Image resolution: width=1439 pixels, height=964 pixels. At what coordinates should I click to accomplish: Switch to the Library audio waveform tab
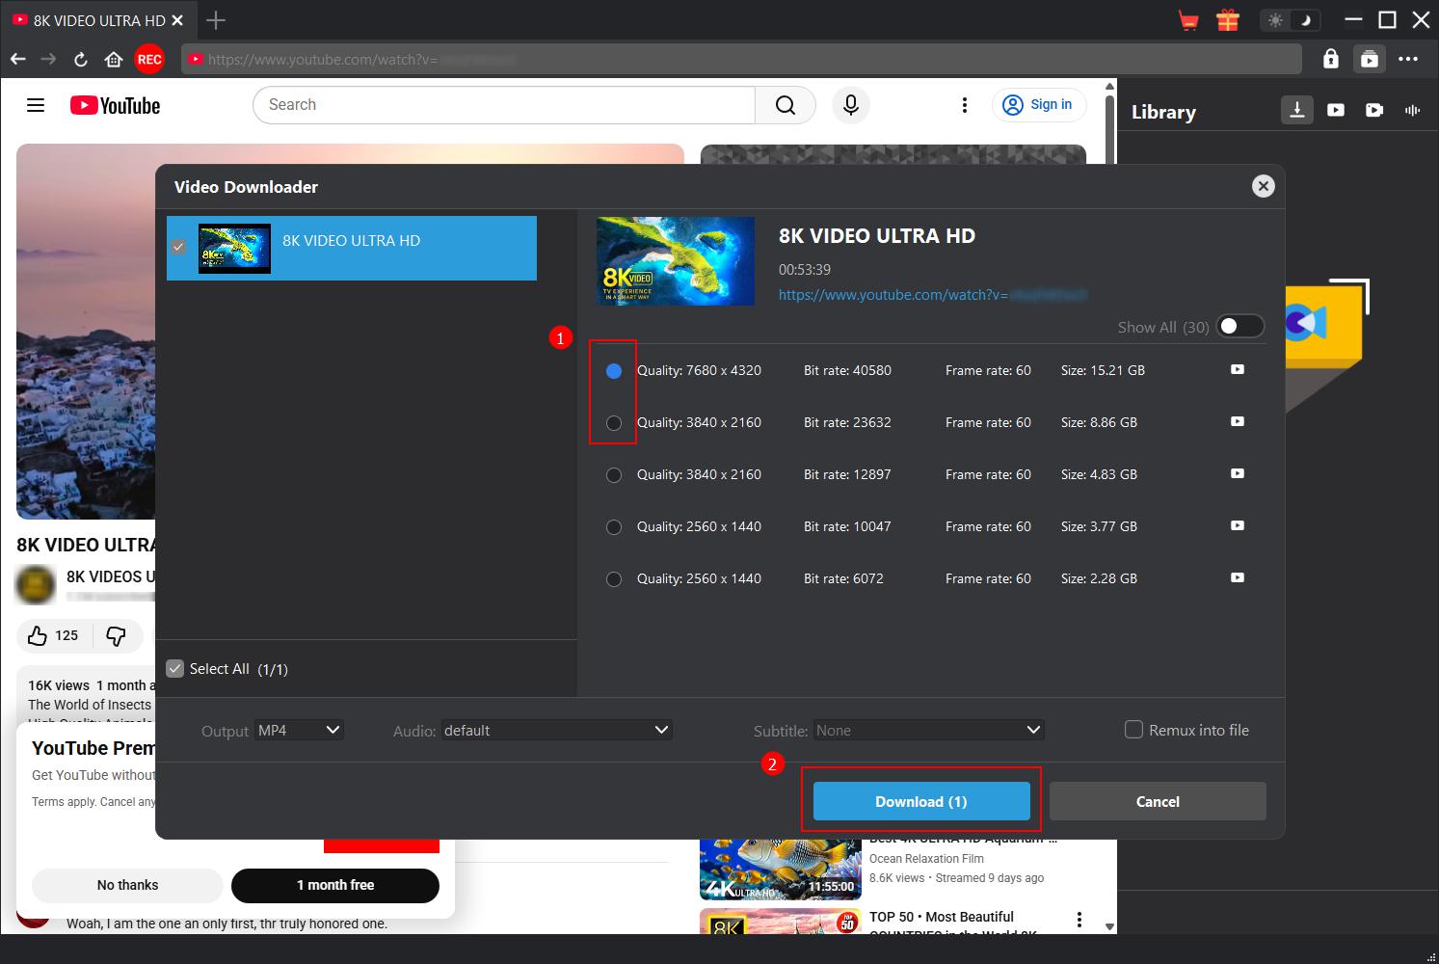click(x=1413, y=110)
